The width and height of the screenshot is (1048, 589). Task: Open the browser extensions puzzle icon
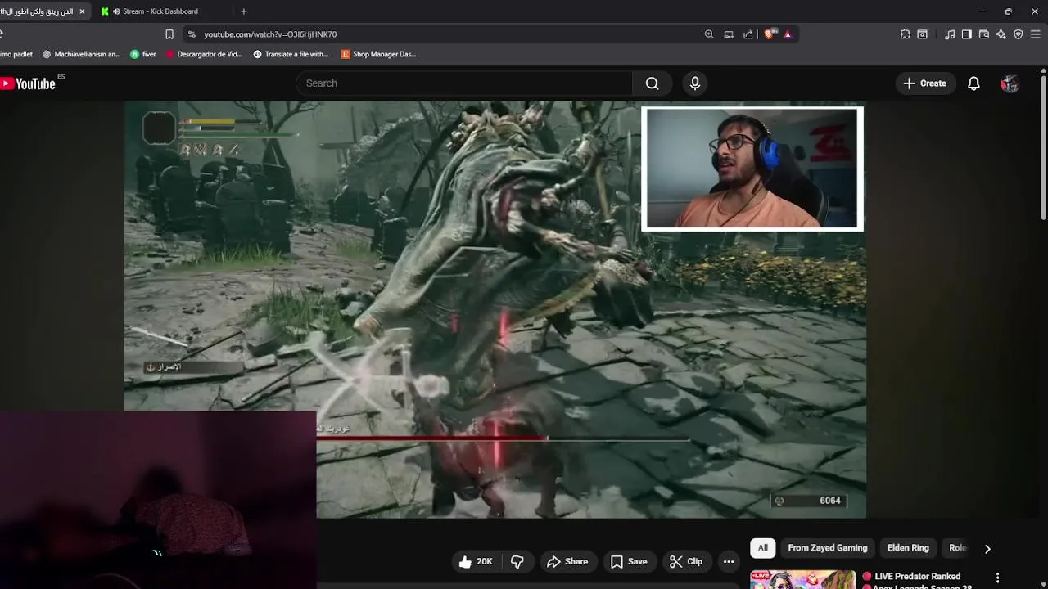pyautogui.click(x=906, y=34)
